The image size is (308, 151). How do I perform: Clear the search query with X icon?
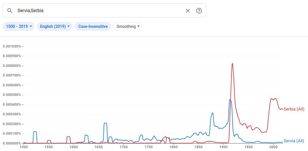pyautogui.click(x=188, y=11)
